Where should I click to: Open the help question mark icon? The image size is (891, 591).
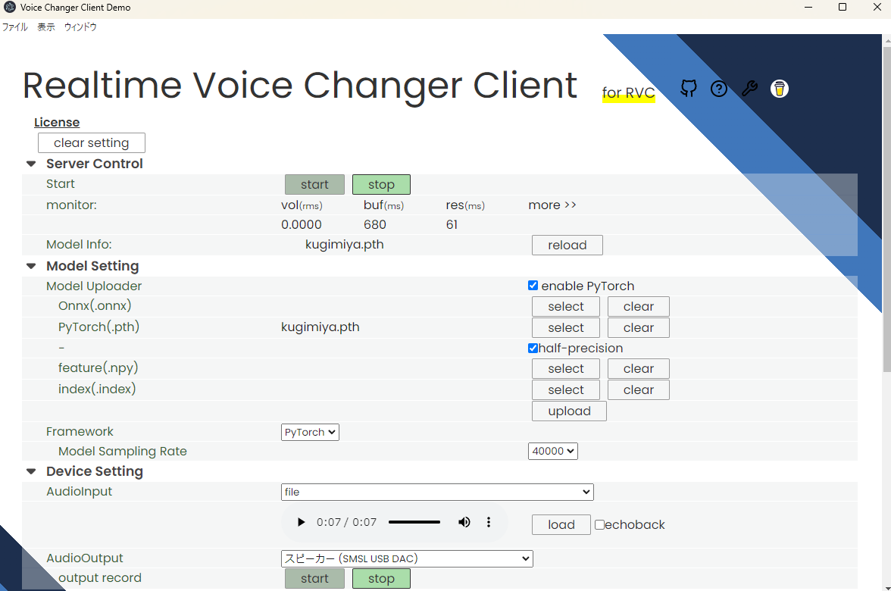pos(719,89)
